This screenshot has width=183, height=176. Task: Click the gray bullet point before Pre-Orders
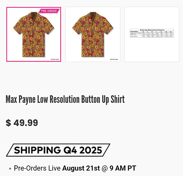point(10,169)
